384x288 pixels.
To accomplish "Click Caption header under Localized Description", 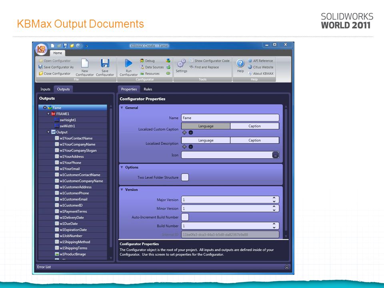I will (x=255, y=140).
